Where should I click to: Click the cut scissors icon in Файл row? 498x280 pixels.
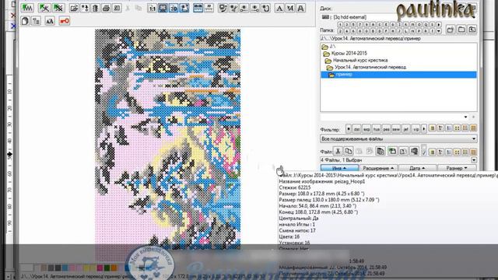point(338,152)
